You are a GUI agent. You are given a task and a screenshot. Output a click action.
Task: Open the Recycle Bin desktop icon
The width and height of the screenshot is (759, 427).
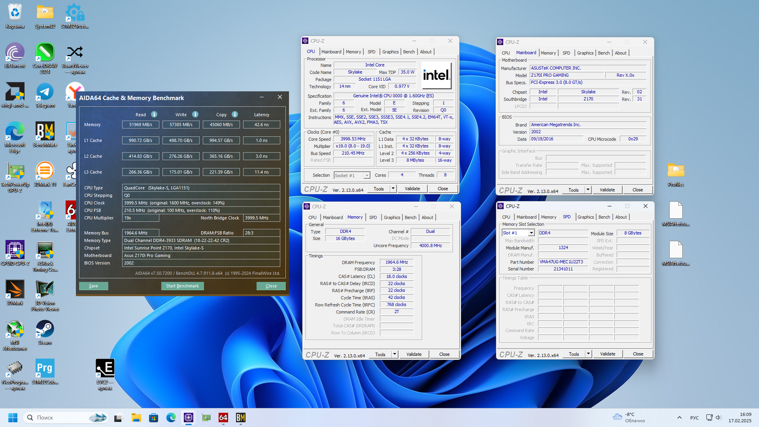pos(15,16)
